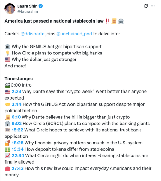
Task: Open the three-dot more options menu
Action: (x=153, y=6)
